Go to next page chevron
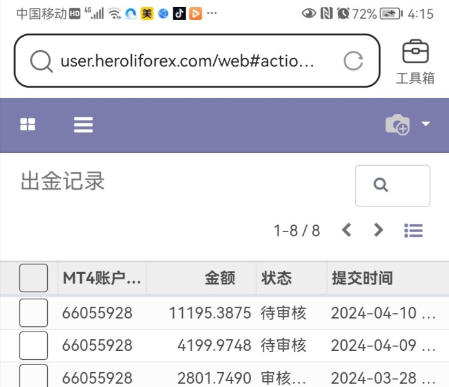449x387 pixels. (x=379, y=230)
